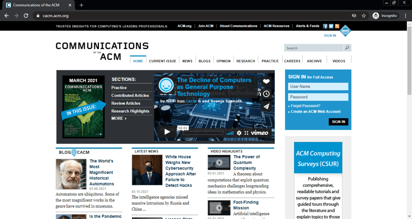The width and height of the screenshot is (412, 219).
Task: Go to the BLOGS tab
Action: tap(204, 61)
